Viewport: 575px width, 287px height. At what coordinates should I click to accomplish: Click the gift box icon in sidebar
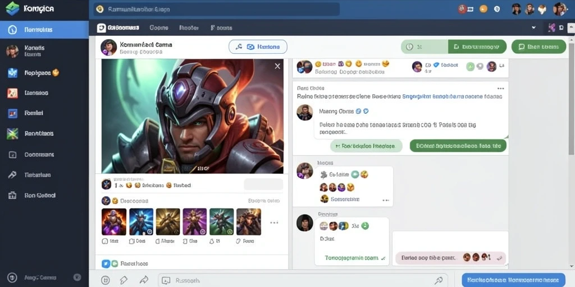click(x=12, y=196)
